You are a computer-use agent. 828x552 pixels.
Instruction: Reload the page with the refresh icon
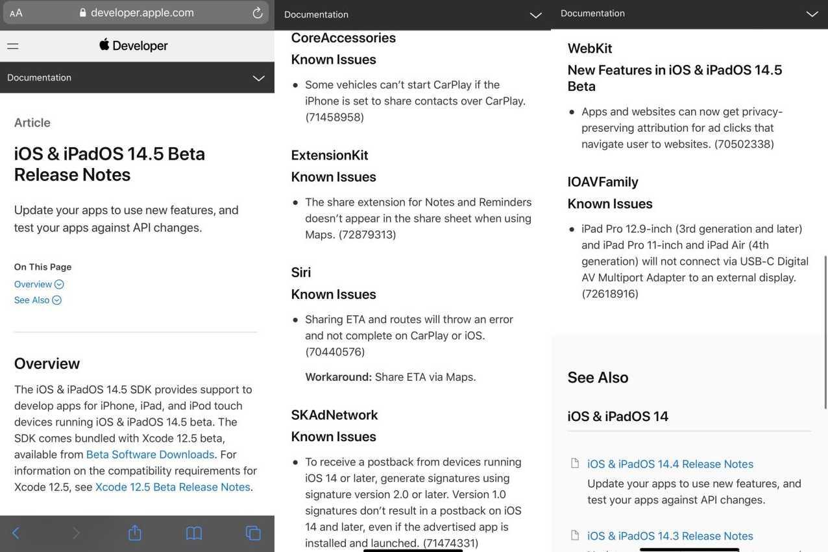[258, 13]
